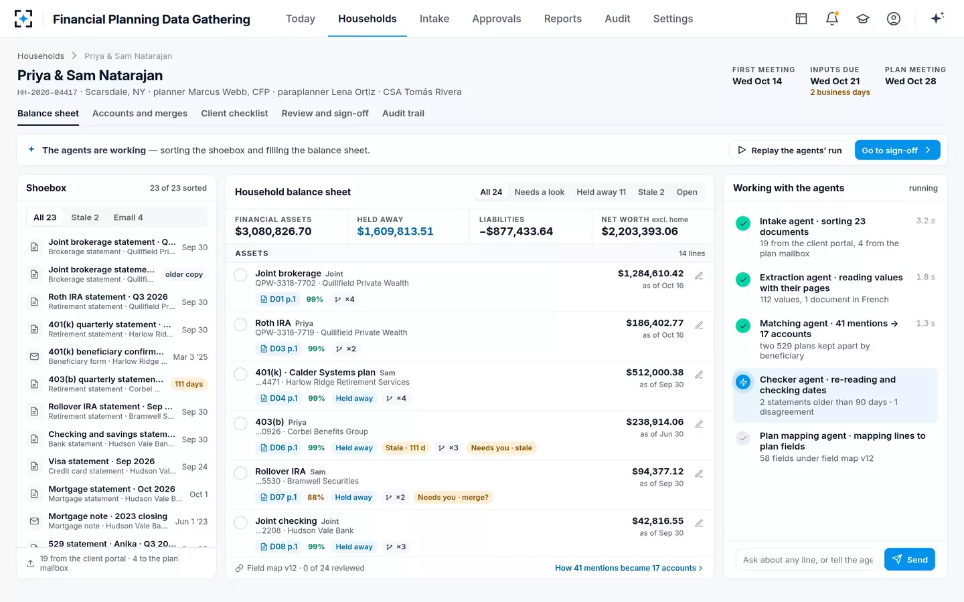964x602 pixels.
Task: Select the 401(k) Calder Systems row circle
Action: pyautogui.click(x=241, y=375)
